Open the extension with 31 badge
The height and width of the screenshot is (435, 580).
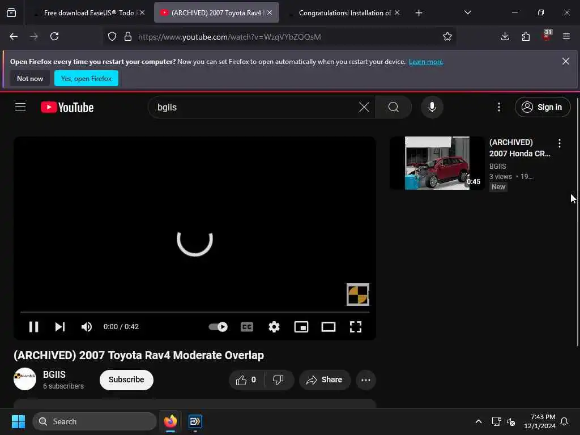tap(547, 36)
